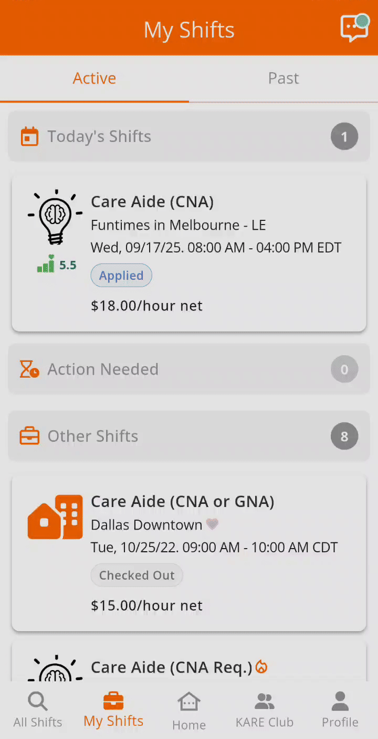
Task: Tap the All Shifts search icon
Action: [x=37, y=701]
